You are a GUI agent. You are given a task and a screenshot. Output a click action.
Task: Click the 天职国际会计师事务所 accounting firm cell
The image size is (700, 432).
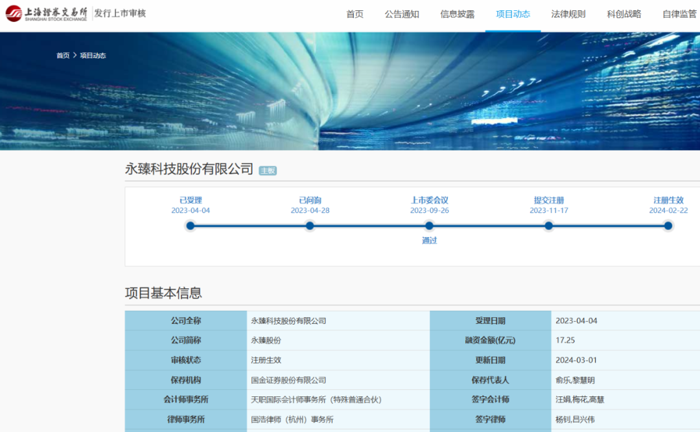[x=338, y=400]
